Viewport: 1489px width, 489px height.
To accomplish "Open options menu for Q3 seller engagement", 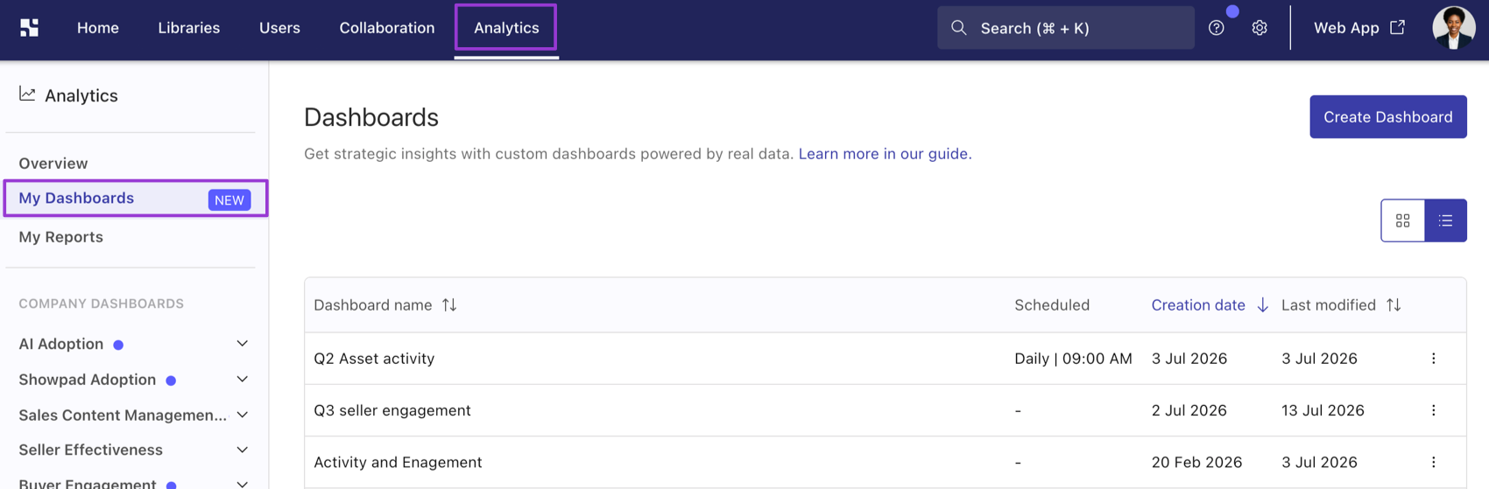I will pos(1433,410).
